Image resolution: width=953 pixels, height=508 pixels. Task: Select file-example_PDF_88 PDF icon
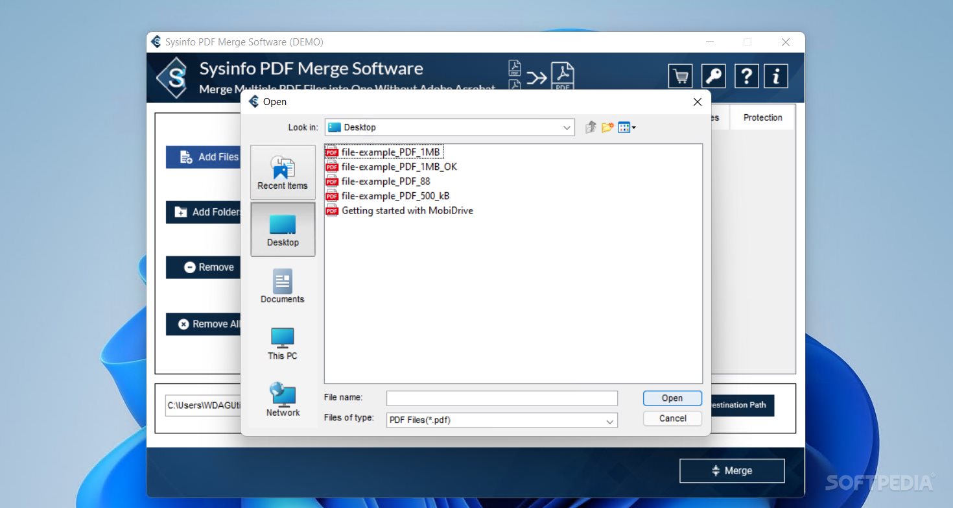pos(332,182)
